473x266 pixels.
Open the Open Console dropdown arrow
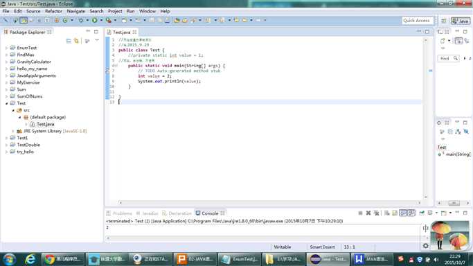pos(450,213)
